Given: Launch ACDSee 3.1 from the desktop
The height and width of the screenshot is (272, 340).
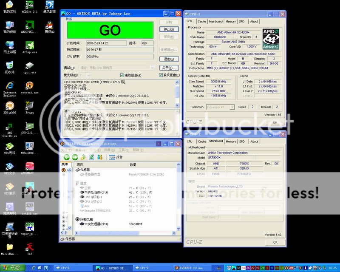Looking at the screenshot, I should click(29, 6).
